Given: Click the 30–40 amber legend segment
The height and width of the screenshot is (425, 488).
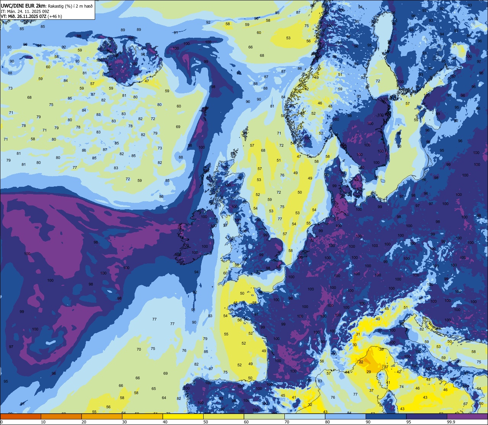Looking at the screenshot, I should click(x=143, y=416).
